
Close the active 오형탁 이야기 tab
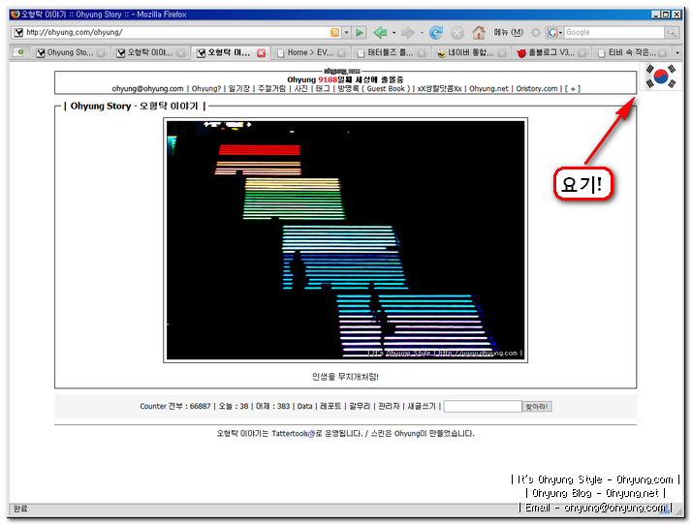(x=262, y=52)
